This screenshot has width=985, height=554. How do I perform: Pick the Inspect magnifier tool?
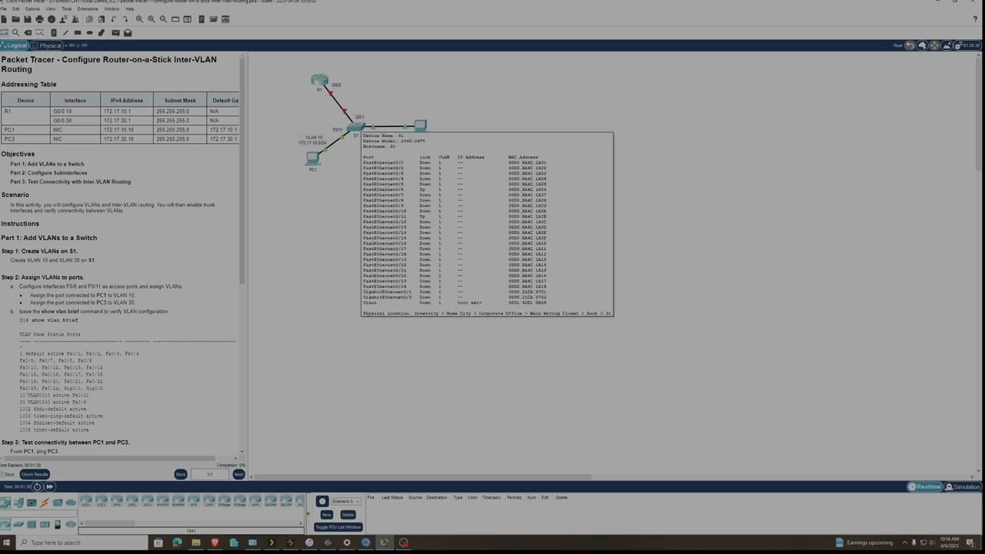click(15, 32)
